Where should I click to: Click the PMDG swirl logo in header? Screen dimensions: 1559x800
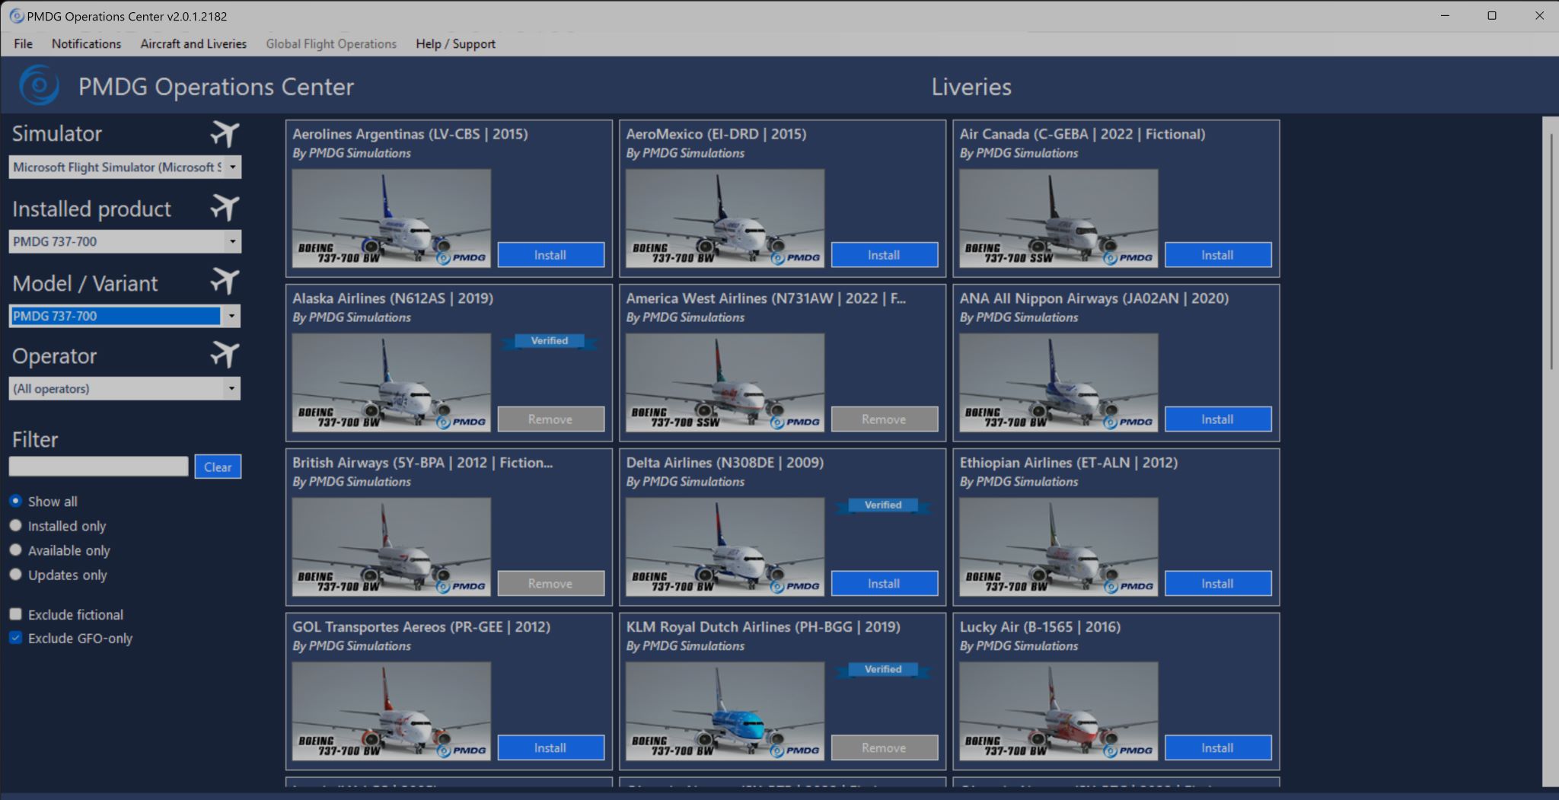[x=39, y=85]
